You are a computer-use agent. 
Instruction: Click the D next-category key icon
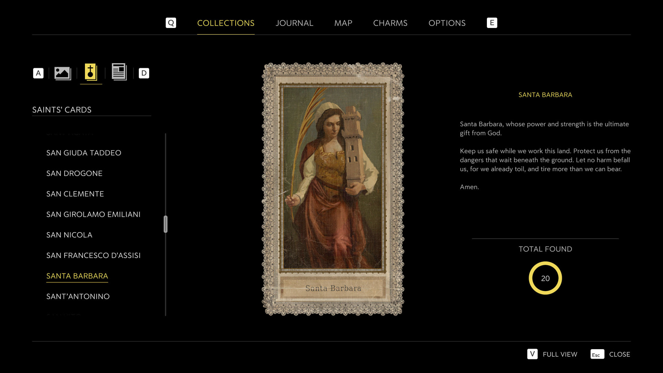[x=144, y=73]
